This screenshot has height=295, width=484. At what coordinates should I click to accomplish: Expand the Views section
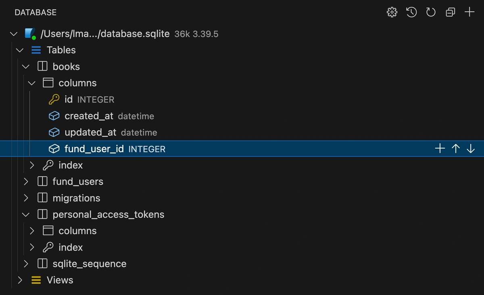19,280
